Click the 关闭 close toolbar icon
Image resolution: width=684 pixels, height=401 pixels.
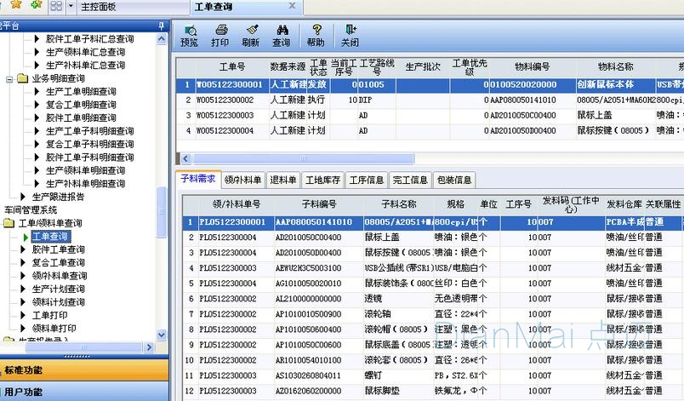pos(350,36)
